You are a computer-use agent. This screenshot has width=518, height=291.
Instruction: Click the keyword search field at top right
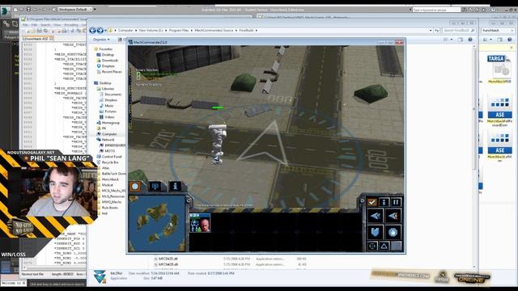[436, 10]
